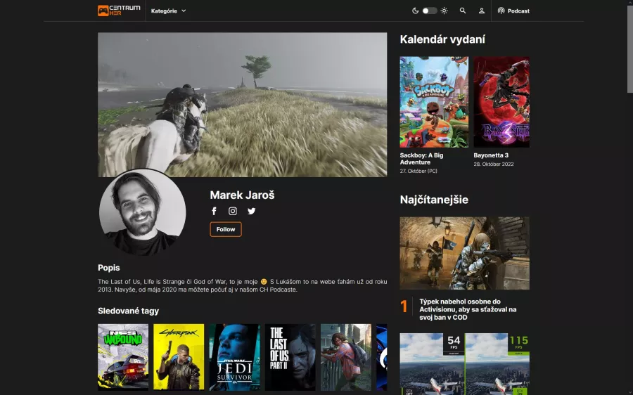The image size is (633, 395).
Task: Open the Podcast link in header
Action: click(513, 11)
